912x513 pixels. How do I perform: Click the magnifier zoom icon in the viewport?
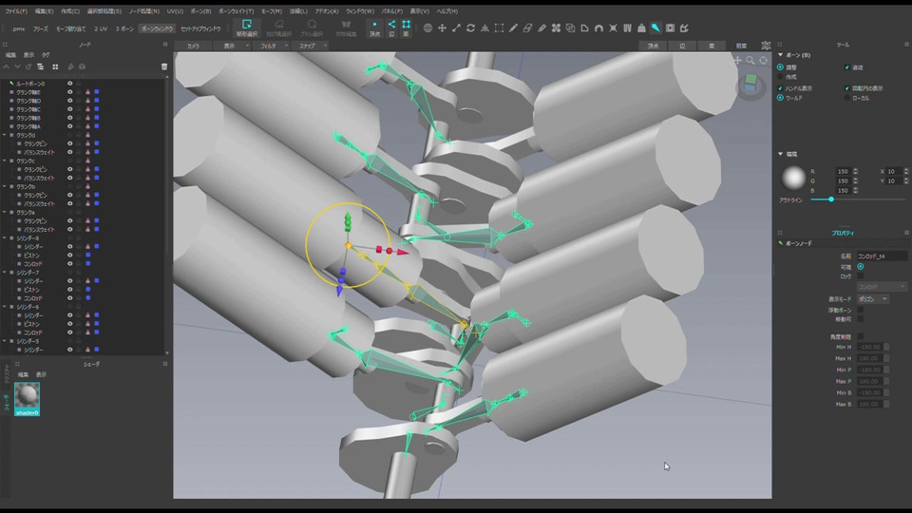(750, 60)
